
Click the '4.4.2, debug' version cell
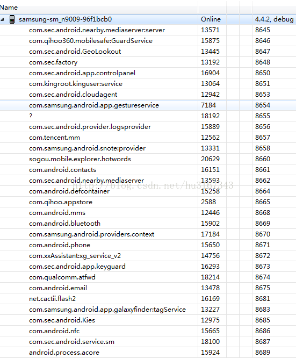275,19
